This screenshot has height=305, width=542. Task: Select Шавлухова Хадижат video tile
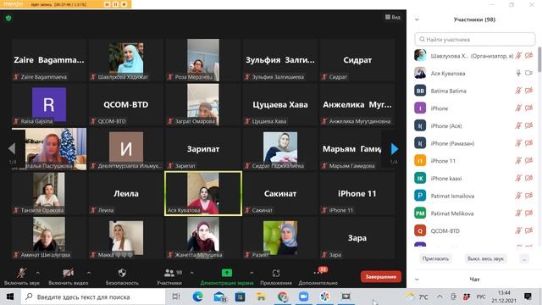coord(126,60)
